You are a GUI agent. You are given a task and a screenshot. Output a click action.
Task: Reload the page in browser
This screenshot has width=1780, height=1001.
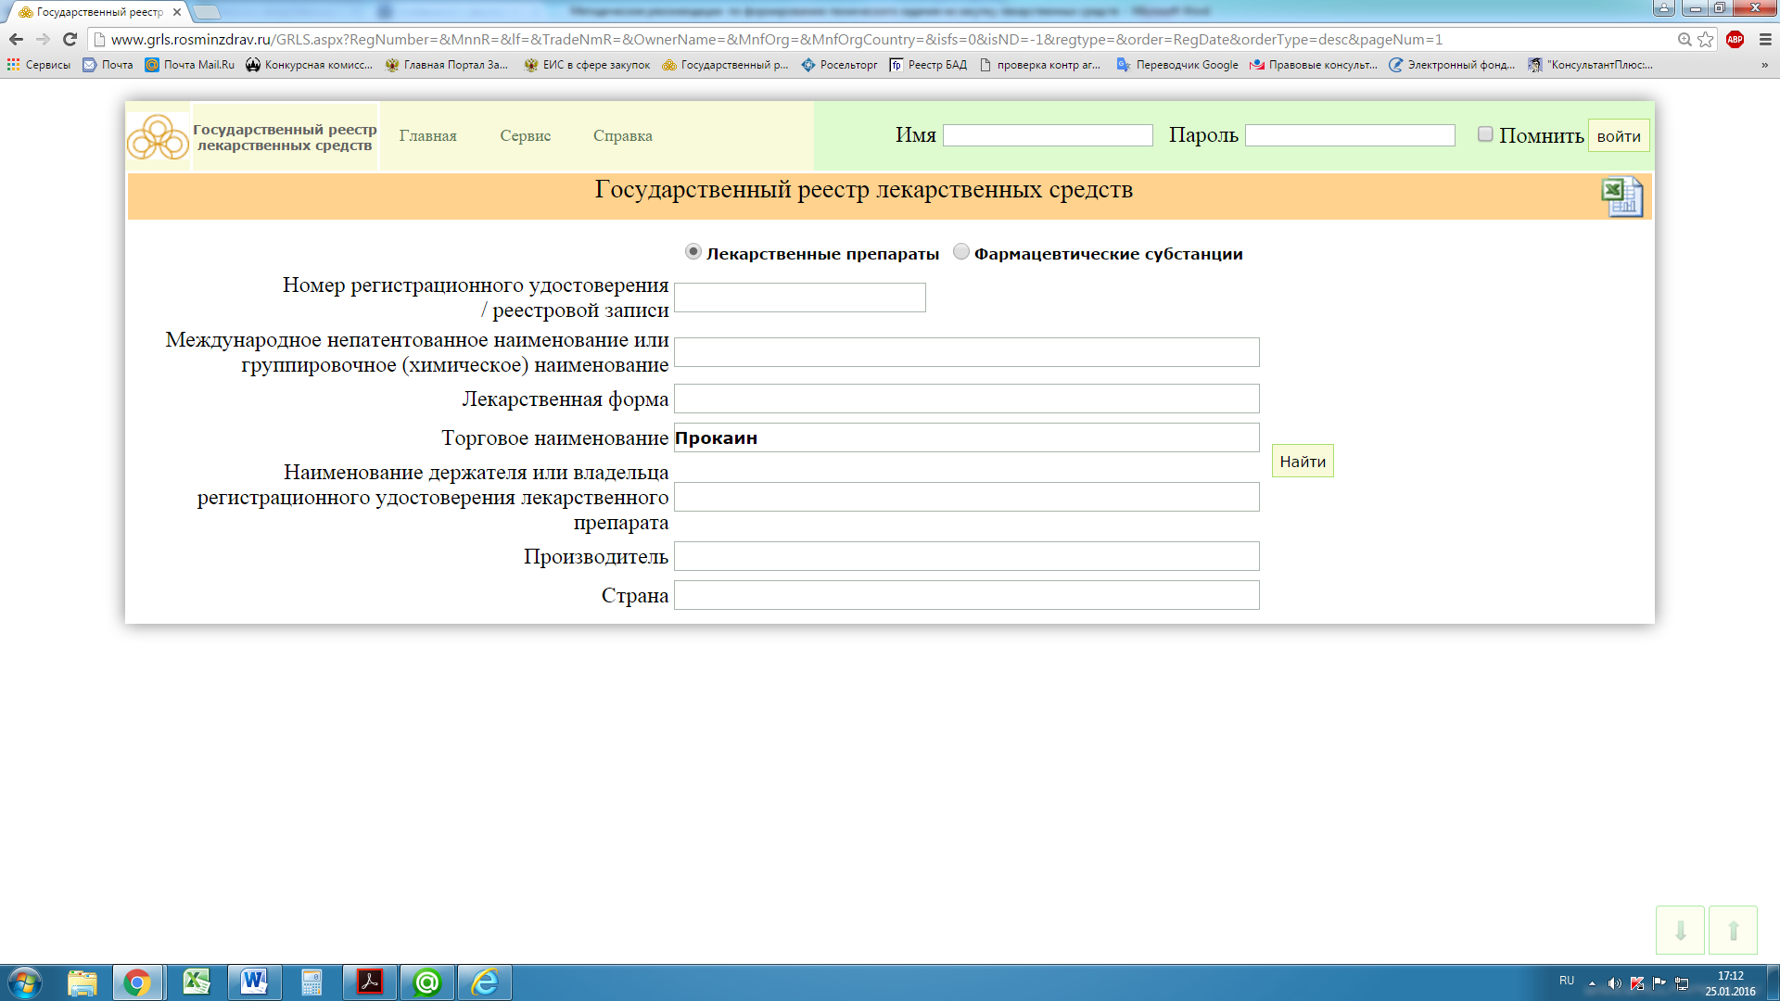70,39
